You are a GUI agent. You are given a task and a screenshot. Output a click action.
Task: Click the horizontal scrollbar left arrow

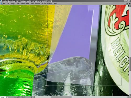[x=34, y=97]
